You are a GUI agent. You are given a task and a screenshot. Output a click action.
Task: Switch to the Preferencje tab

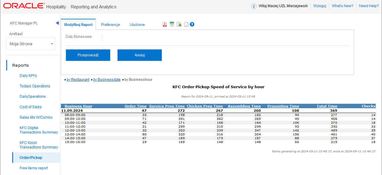coord(110,25)
